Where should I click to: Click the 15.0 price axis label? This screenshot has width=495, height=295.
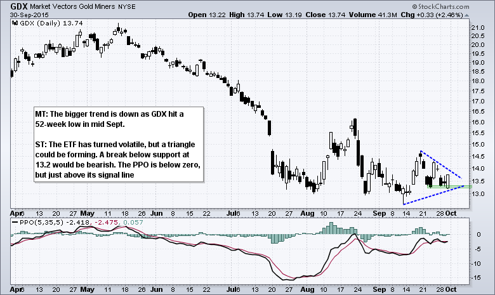tap(478, 145)
